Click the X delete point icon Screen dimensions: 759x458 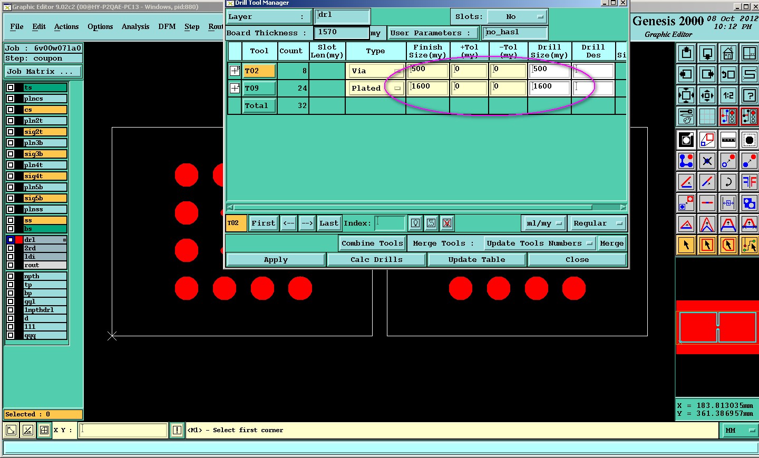tap(707, 161)
